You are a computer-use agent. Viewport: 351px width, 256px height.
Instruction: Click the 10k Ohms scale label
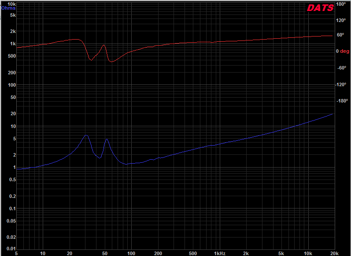pos(11,4)
